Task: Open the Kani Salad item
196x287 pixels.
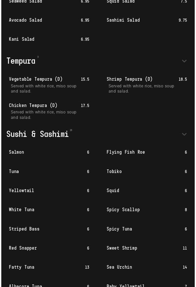Action: tap(22, 39)
